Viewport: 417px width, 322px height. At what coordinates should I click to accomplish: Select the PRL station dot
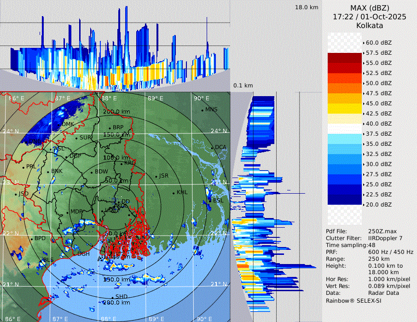coord(23,167)
